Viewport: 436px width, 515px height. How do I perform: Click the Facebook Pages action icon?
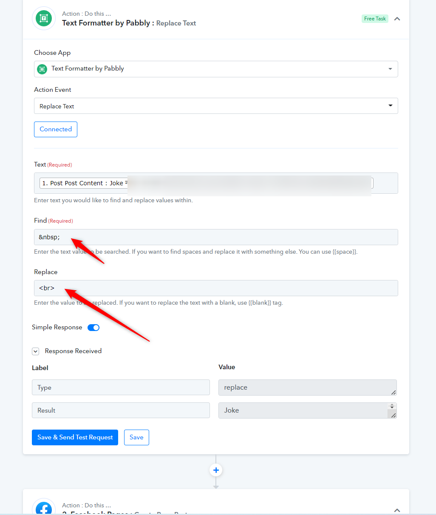(x=44, y=507)
